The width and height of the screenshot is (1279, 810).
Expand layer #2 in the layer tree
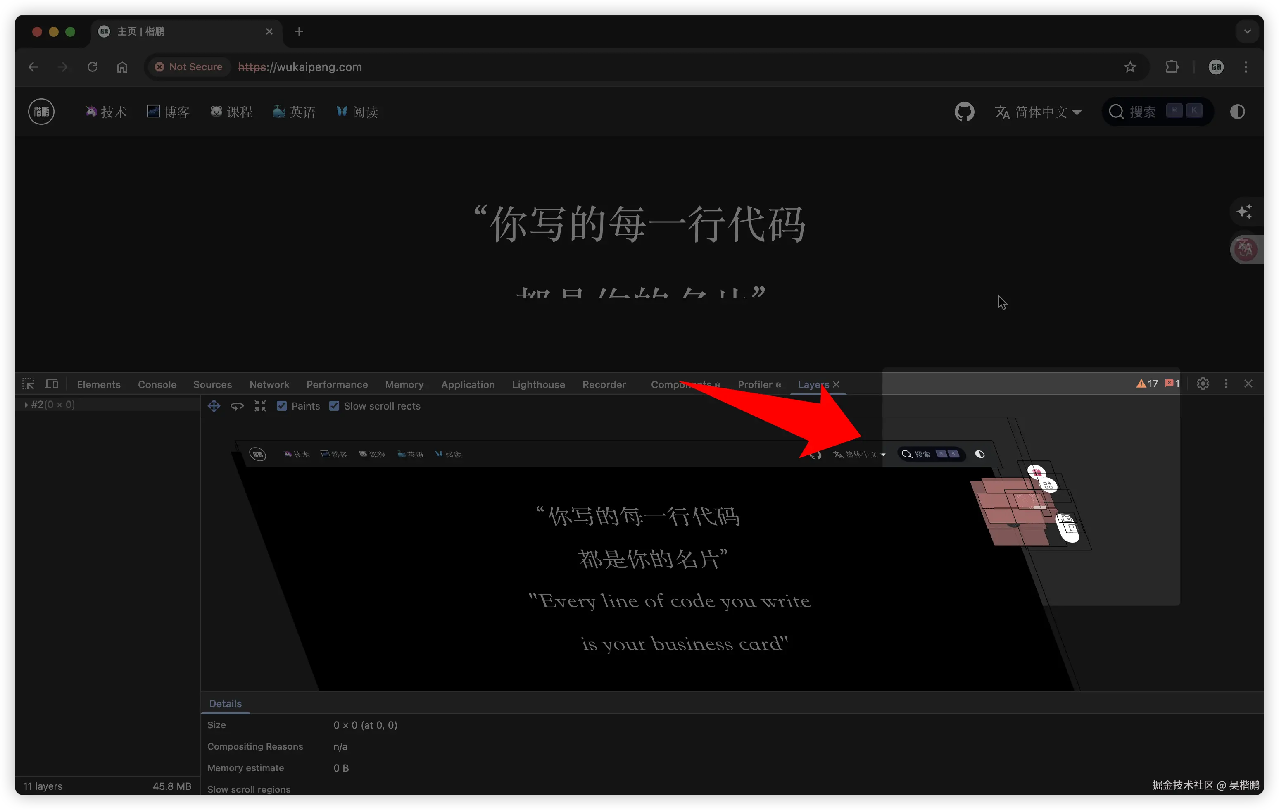click(26, 405)
